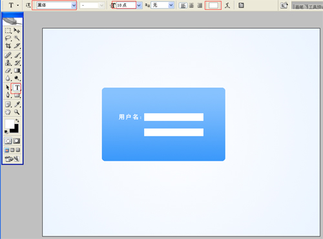Left align the text

(x=183, y=5)
